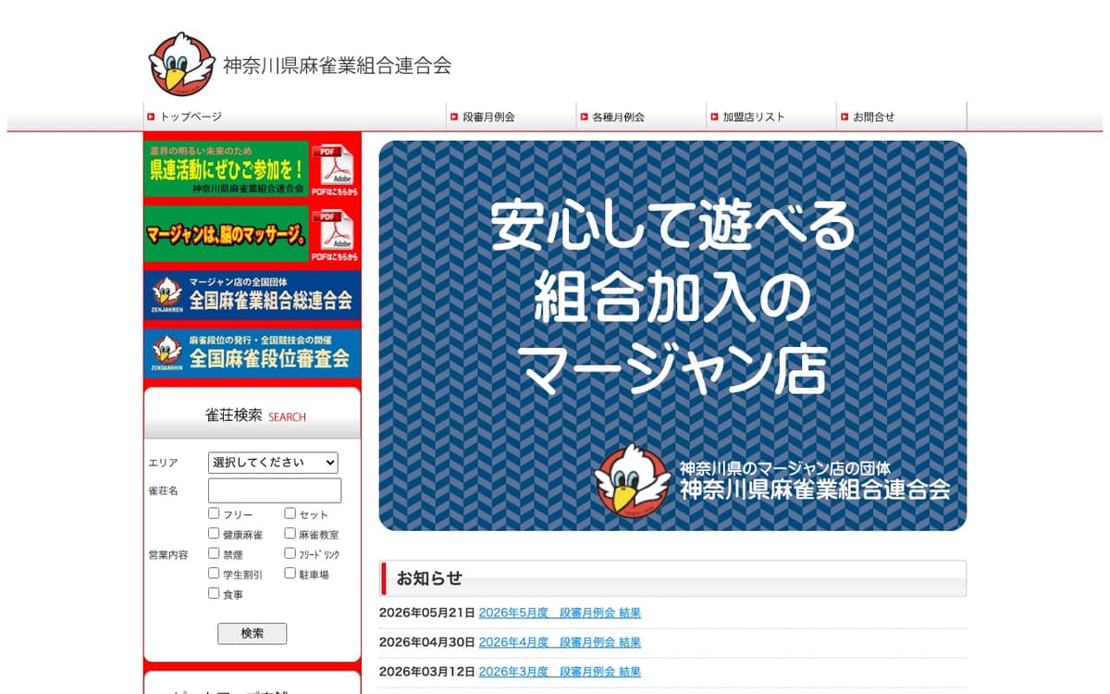1110x694 pixels.
Task: Open 2026年4月度 段審月例会 結果 link
Action: point(560,642)
